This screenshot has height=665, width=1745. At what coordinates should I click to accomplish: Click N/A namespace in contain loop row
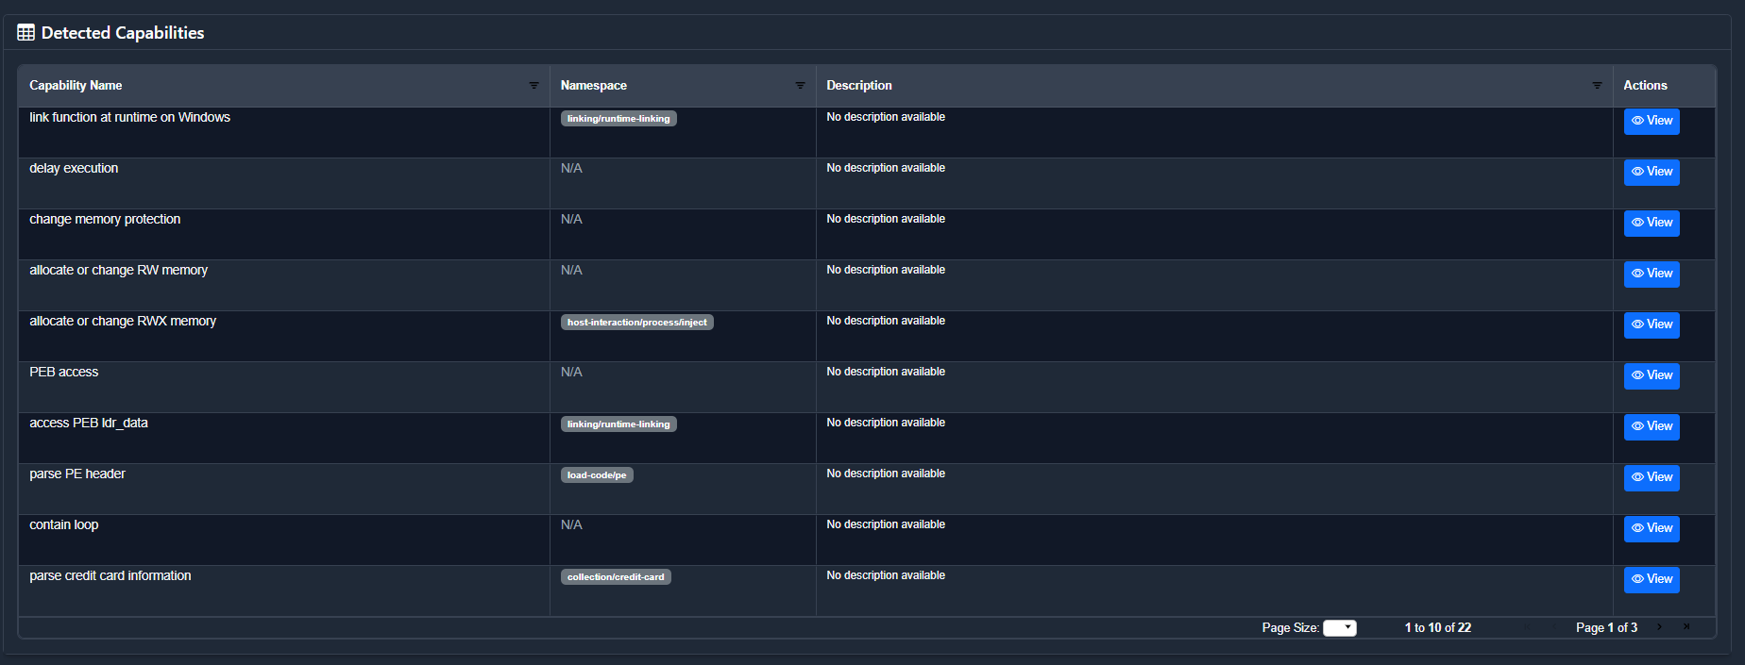571,524
